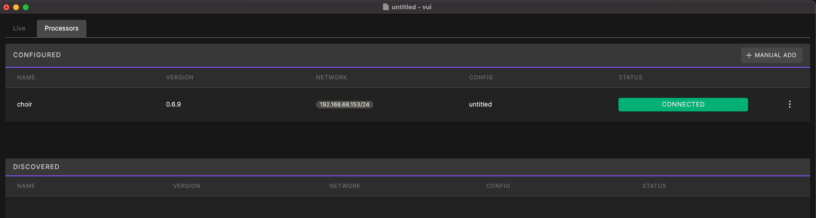This screenshot has height=218, width=816.
Task: Click the green maximize window button
Action: (26, 7)
